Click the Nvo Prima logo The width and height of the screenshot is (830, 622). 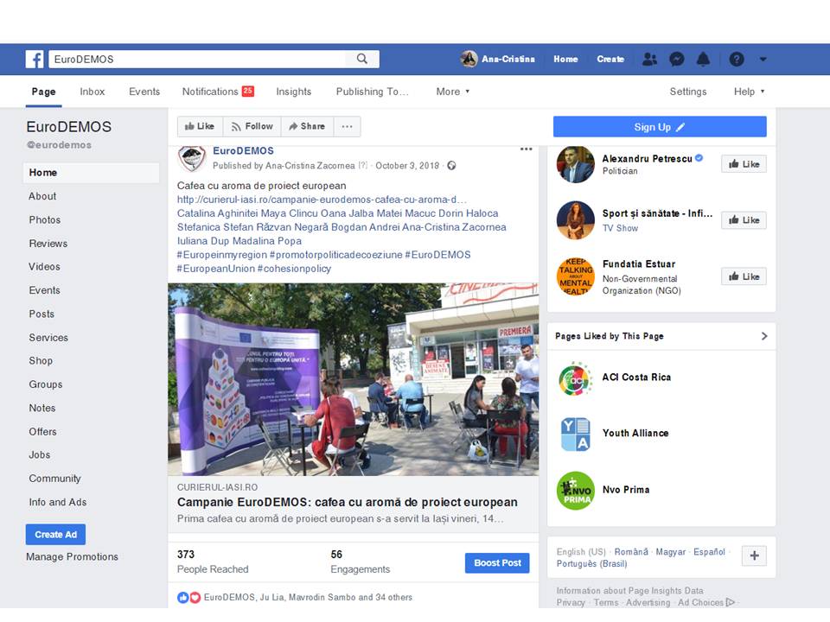click(576, 491)
